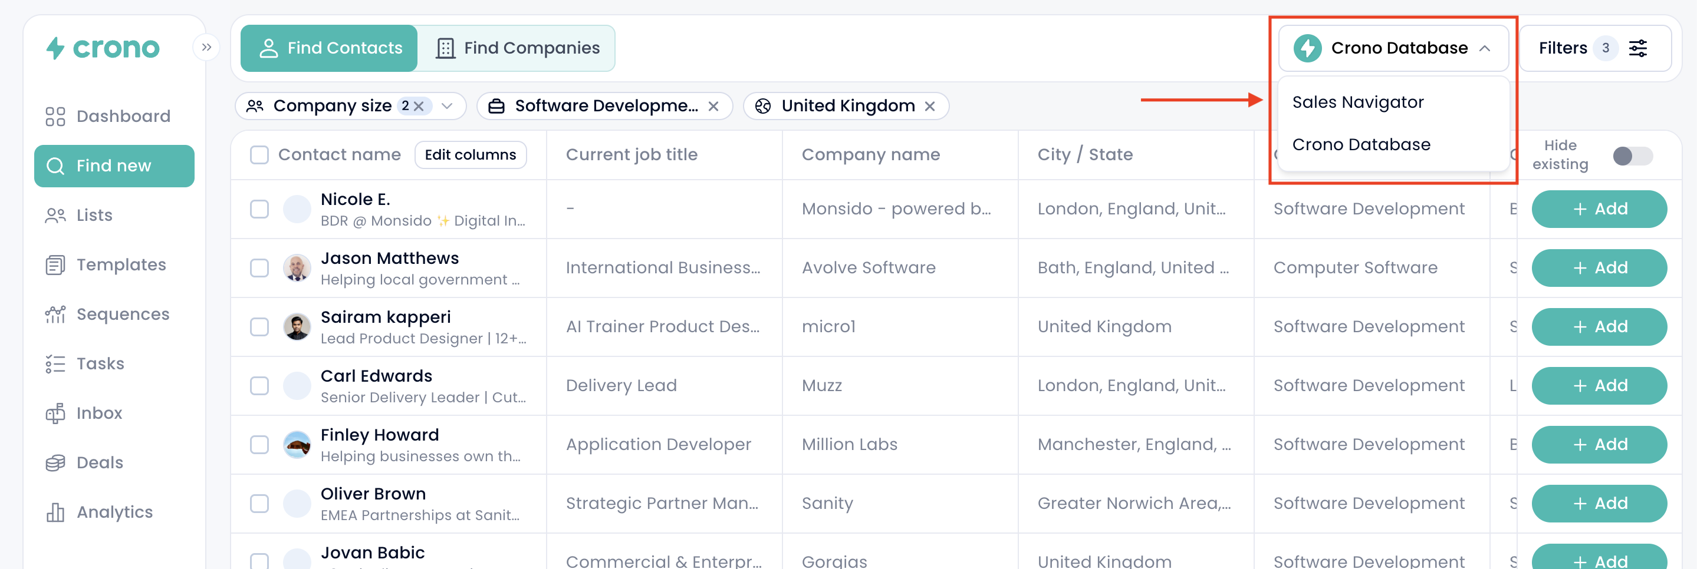
Task: Choose Crono Database option in dropdown list
Action: pos(1361,145)
